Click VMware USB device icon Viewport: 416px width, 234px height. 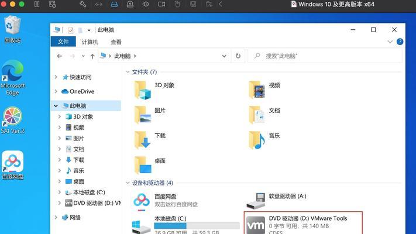[177, 4]
